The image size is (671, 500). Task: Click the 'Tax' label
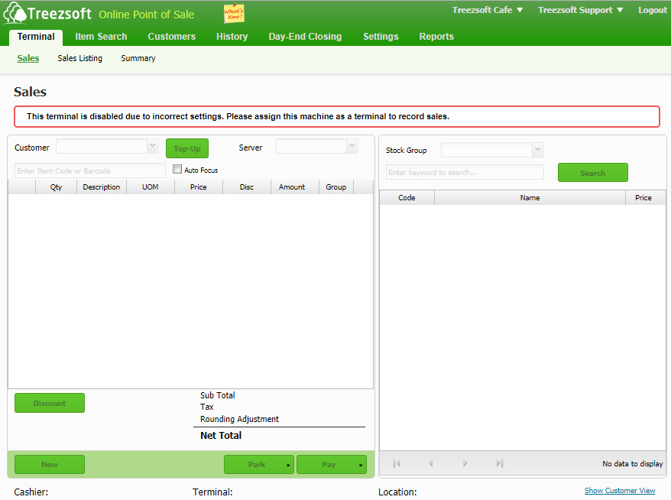tap(206, 407)
